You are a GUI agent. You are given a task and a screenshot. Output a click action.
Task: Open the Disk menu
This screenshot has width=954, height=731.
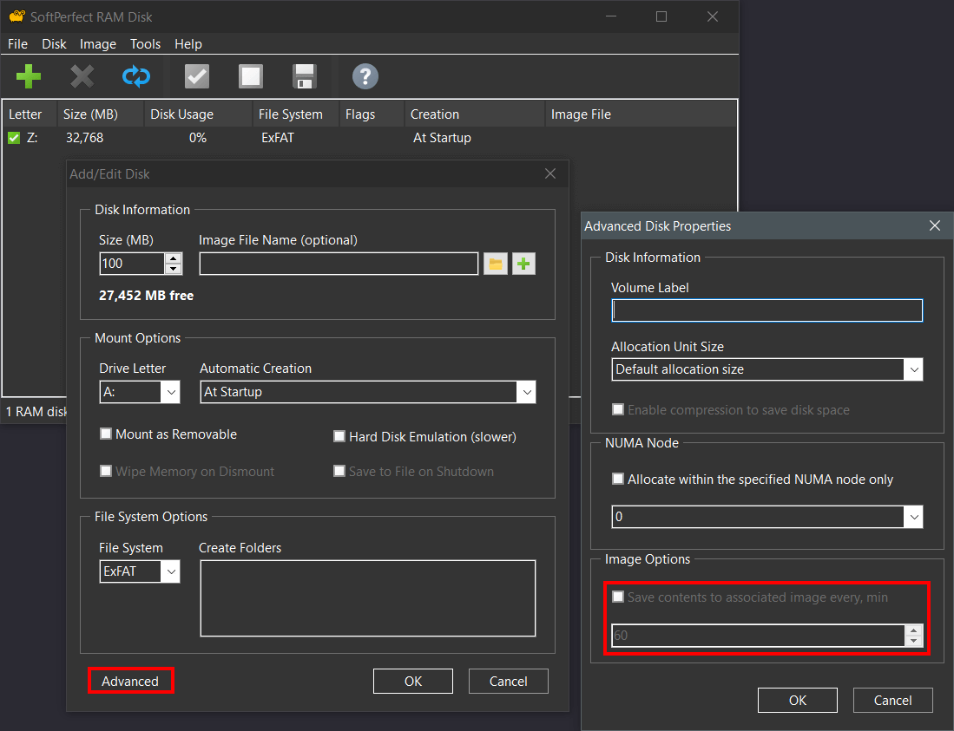click(x=54, y=43)
